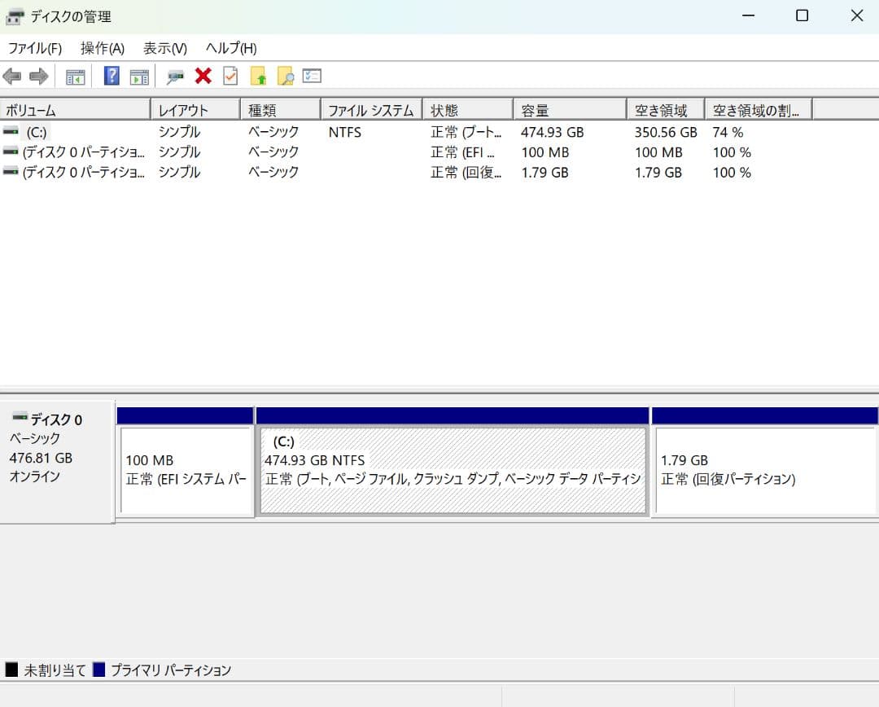
Task: Select the (C:) volume row in list
Action: tap(37, 132)
